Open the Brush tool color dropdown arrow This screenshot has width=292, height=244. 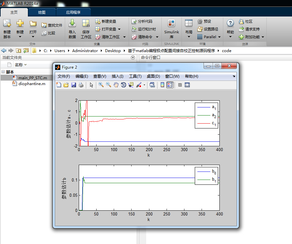click(x=144, y=85)
